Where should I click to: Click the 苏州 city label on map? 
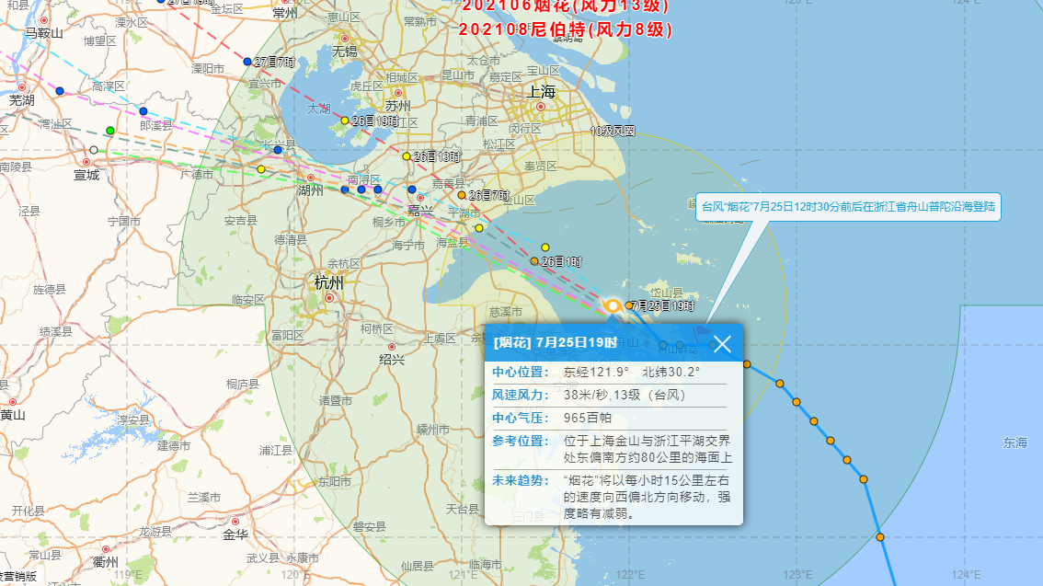(397, 106)
